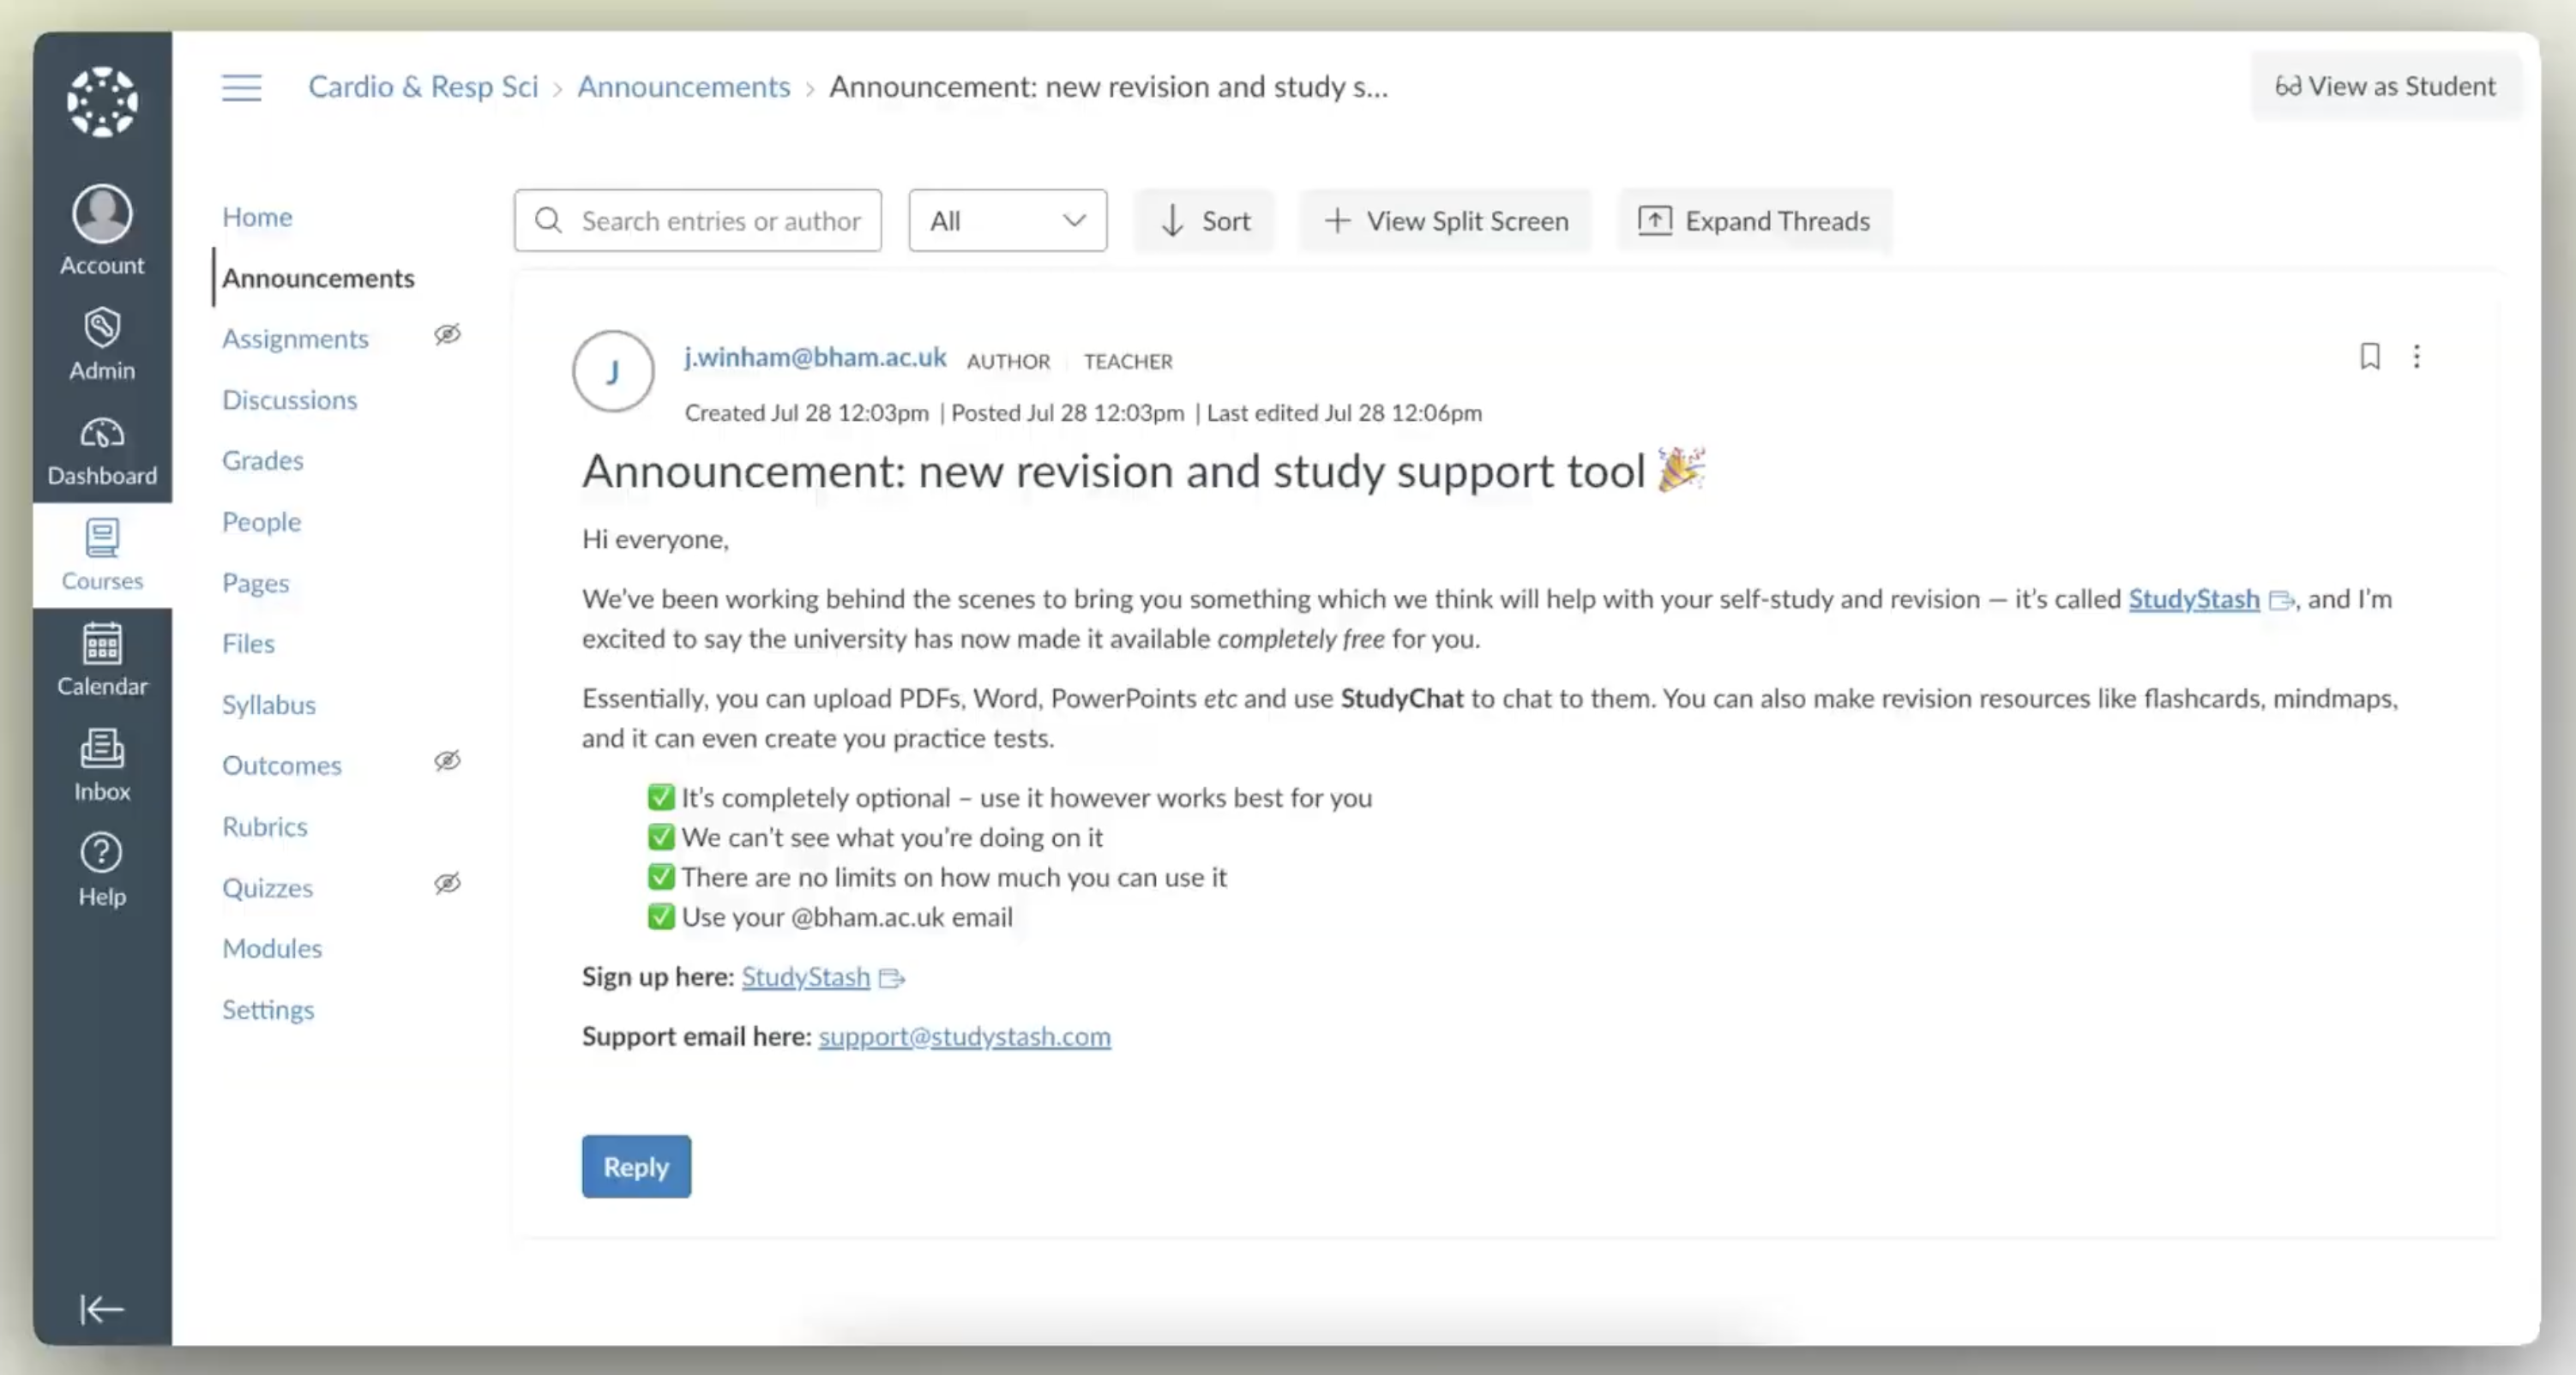Toggle the course menu hamburger icon
The image size is (2576, 1375).
tap(241, 87)
